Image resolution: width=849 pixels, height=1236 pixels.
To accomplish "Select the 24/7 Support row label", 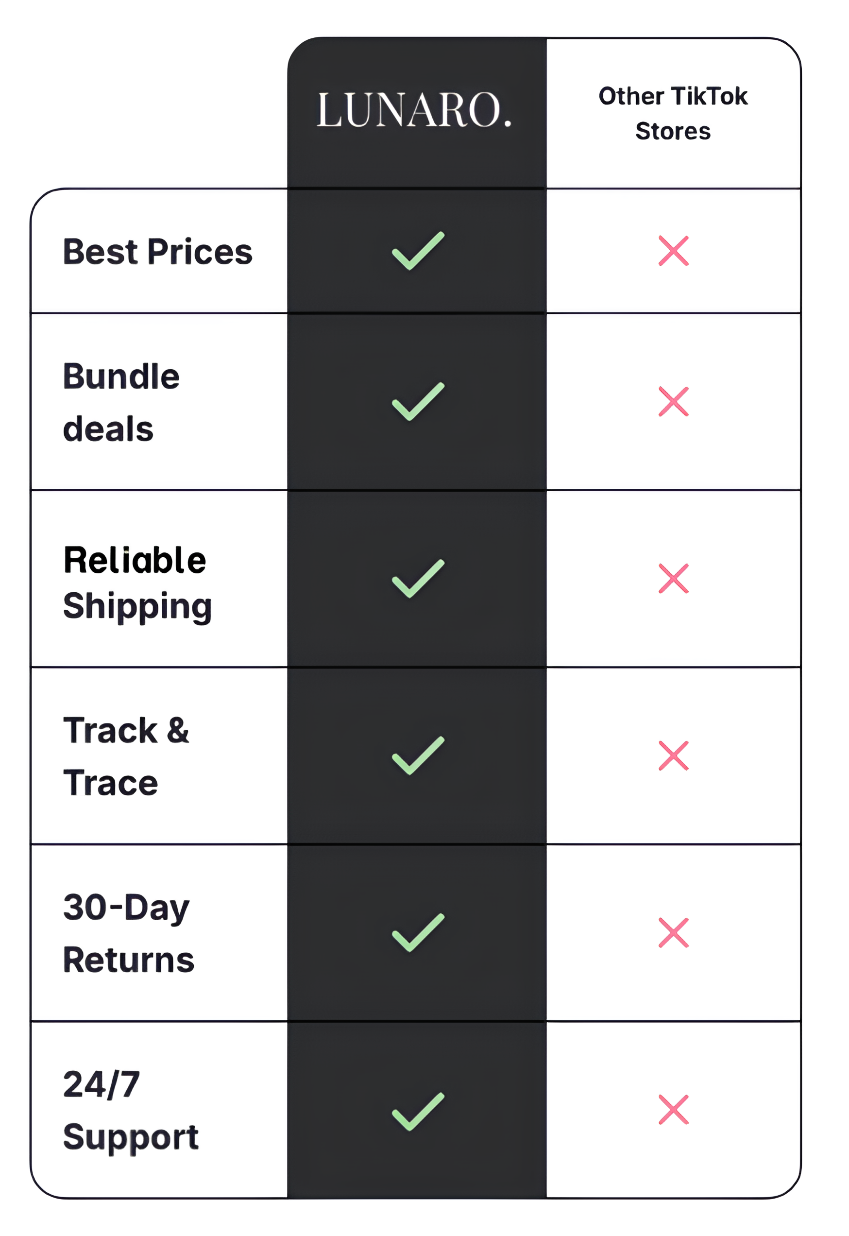I will click(130, 1111).
